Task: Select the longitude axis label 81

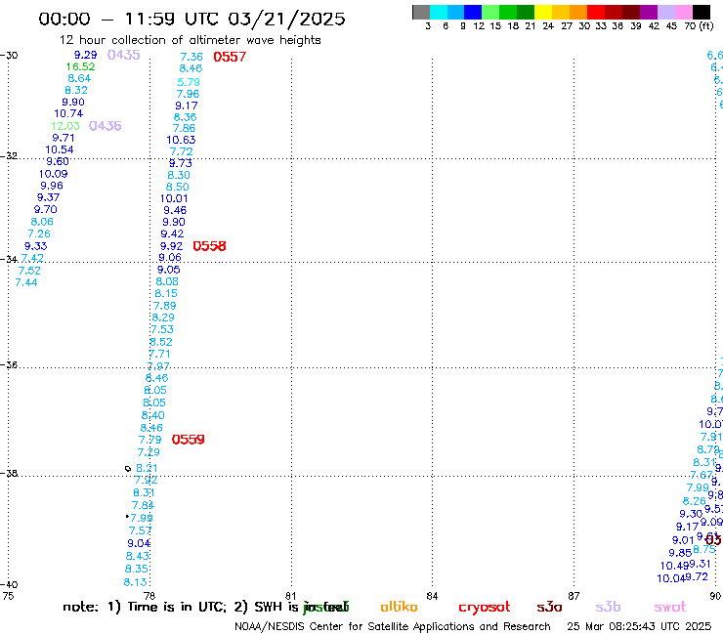Action: click(x=290, y=596)
